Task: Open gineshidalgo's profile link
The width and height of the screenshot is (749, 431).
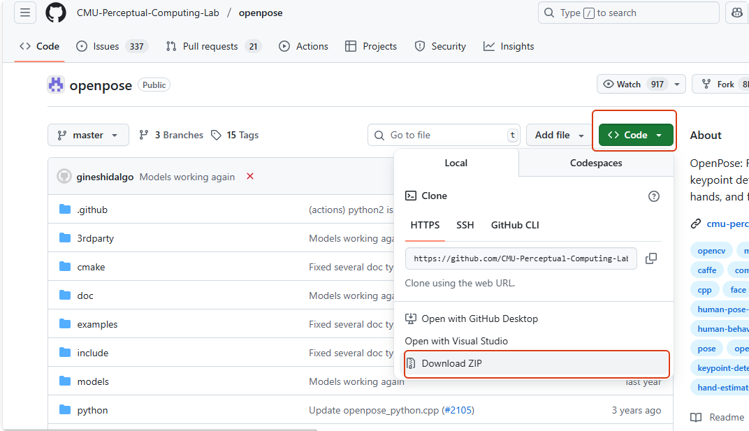Action: point(105,177)
